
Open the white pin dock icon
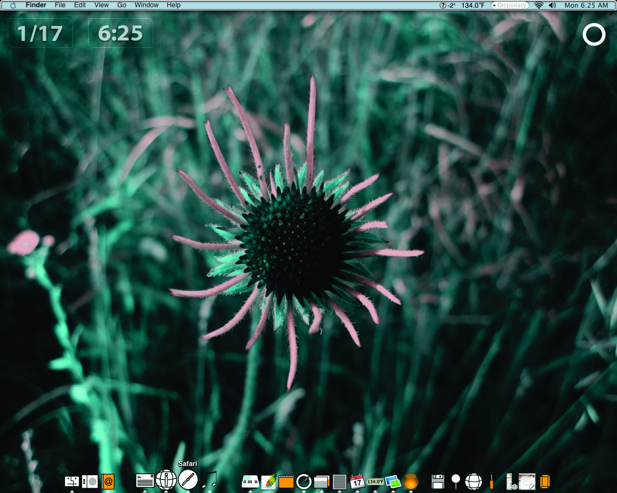click(456, 481)
